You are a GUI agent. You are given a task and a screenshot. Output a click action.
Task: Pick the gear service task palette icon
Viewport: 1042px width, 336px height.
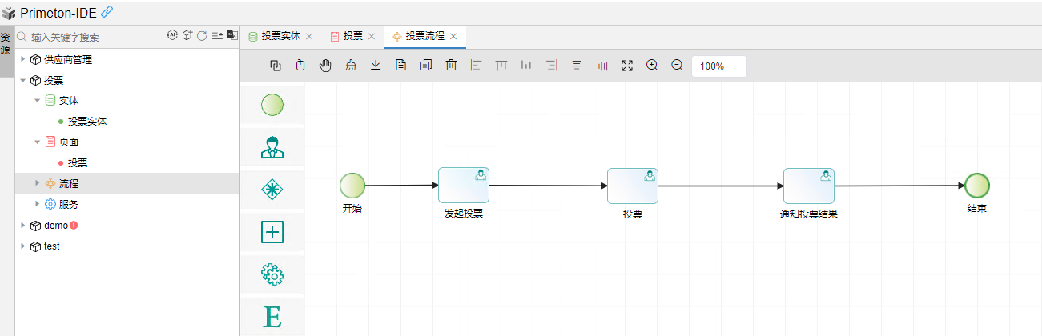click(272, 274)
